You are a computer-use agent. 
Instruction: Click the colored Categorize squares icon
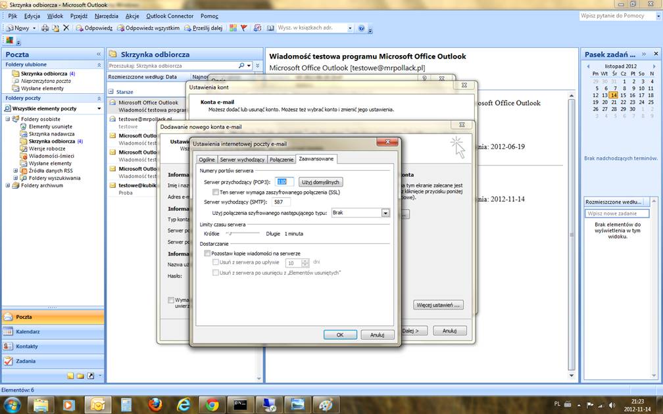[x=233, y=28]
